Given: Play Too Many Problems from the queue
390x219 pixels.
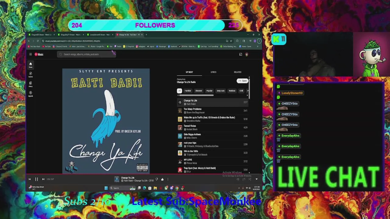Looking at the screenshot, I should pos(213,111).
